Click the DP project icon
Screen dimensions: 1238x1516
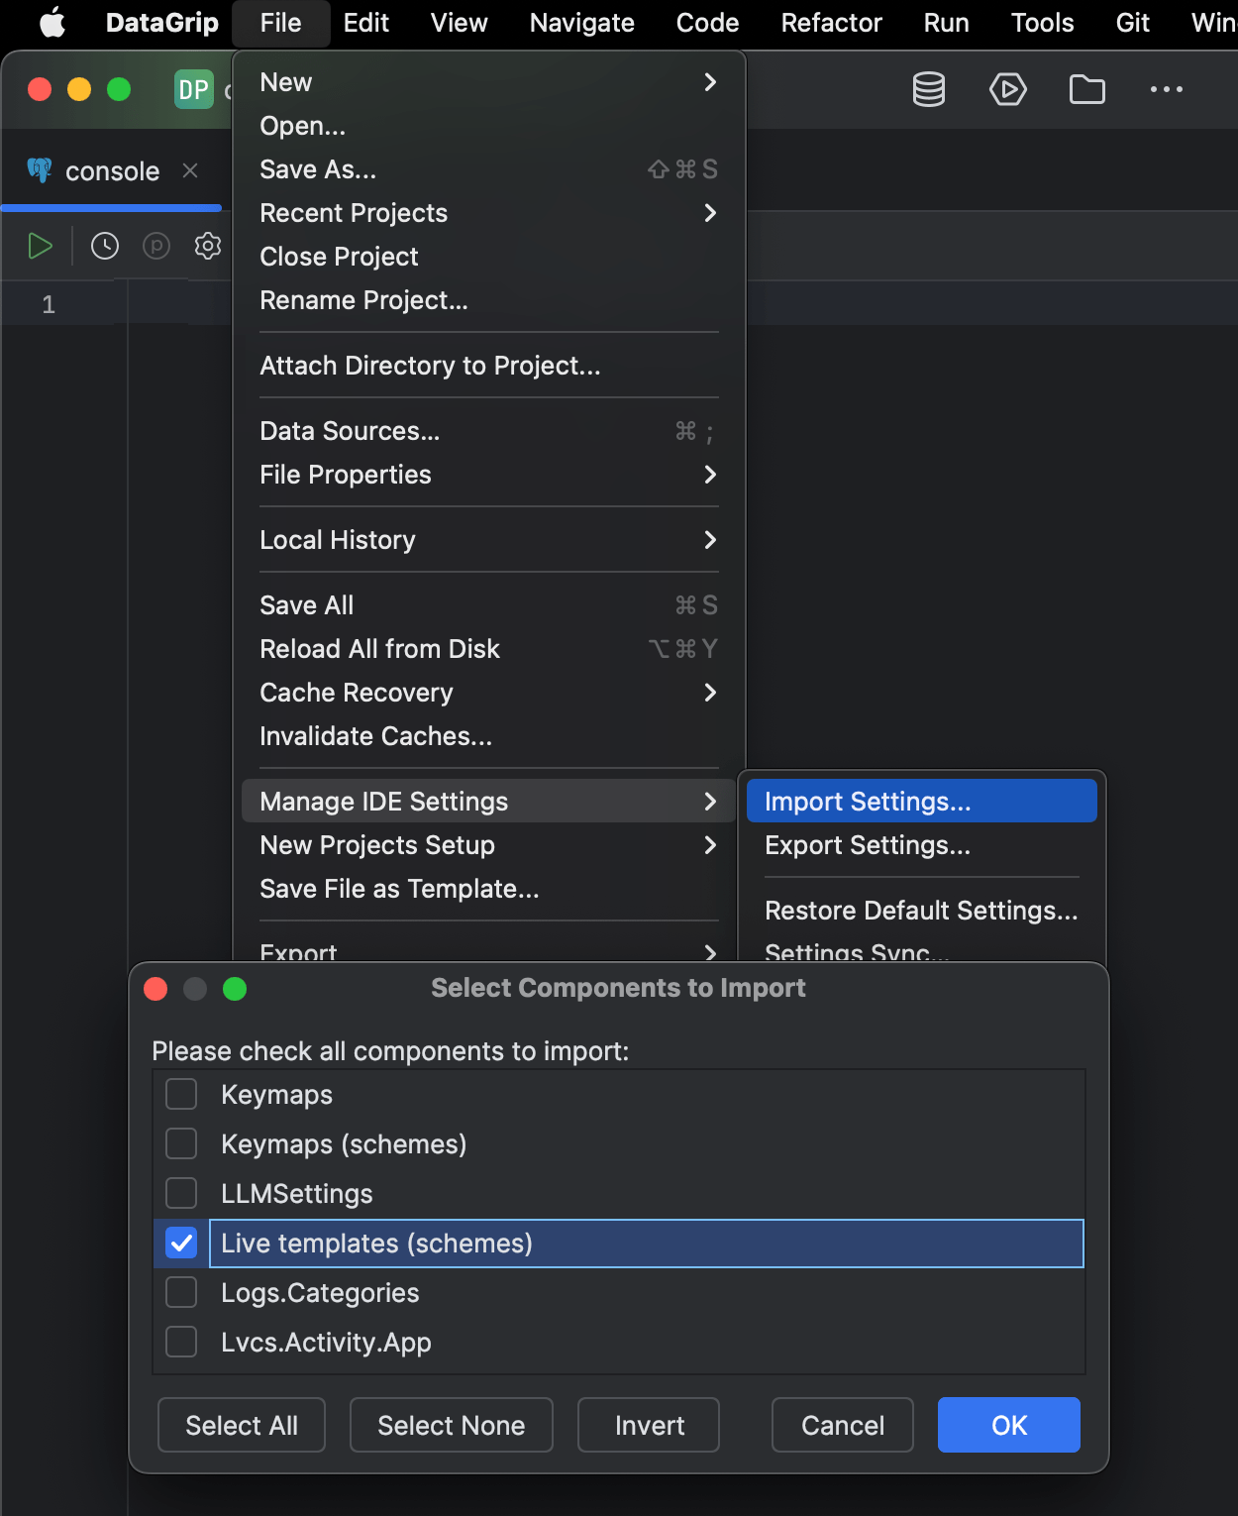[194, 90]
